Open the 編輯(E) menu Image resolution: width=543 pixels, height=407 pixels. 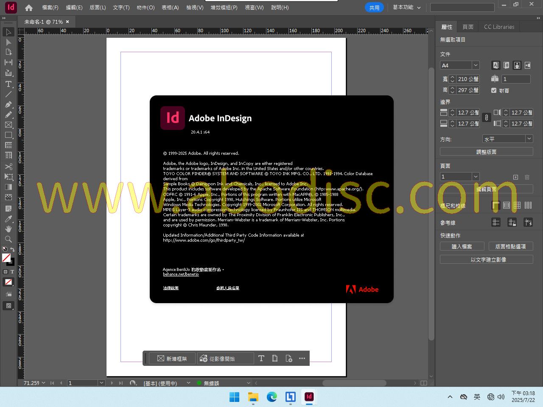[74, 8]
